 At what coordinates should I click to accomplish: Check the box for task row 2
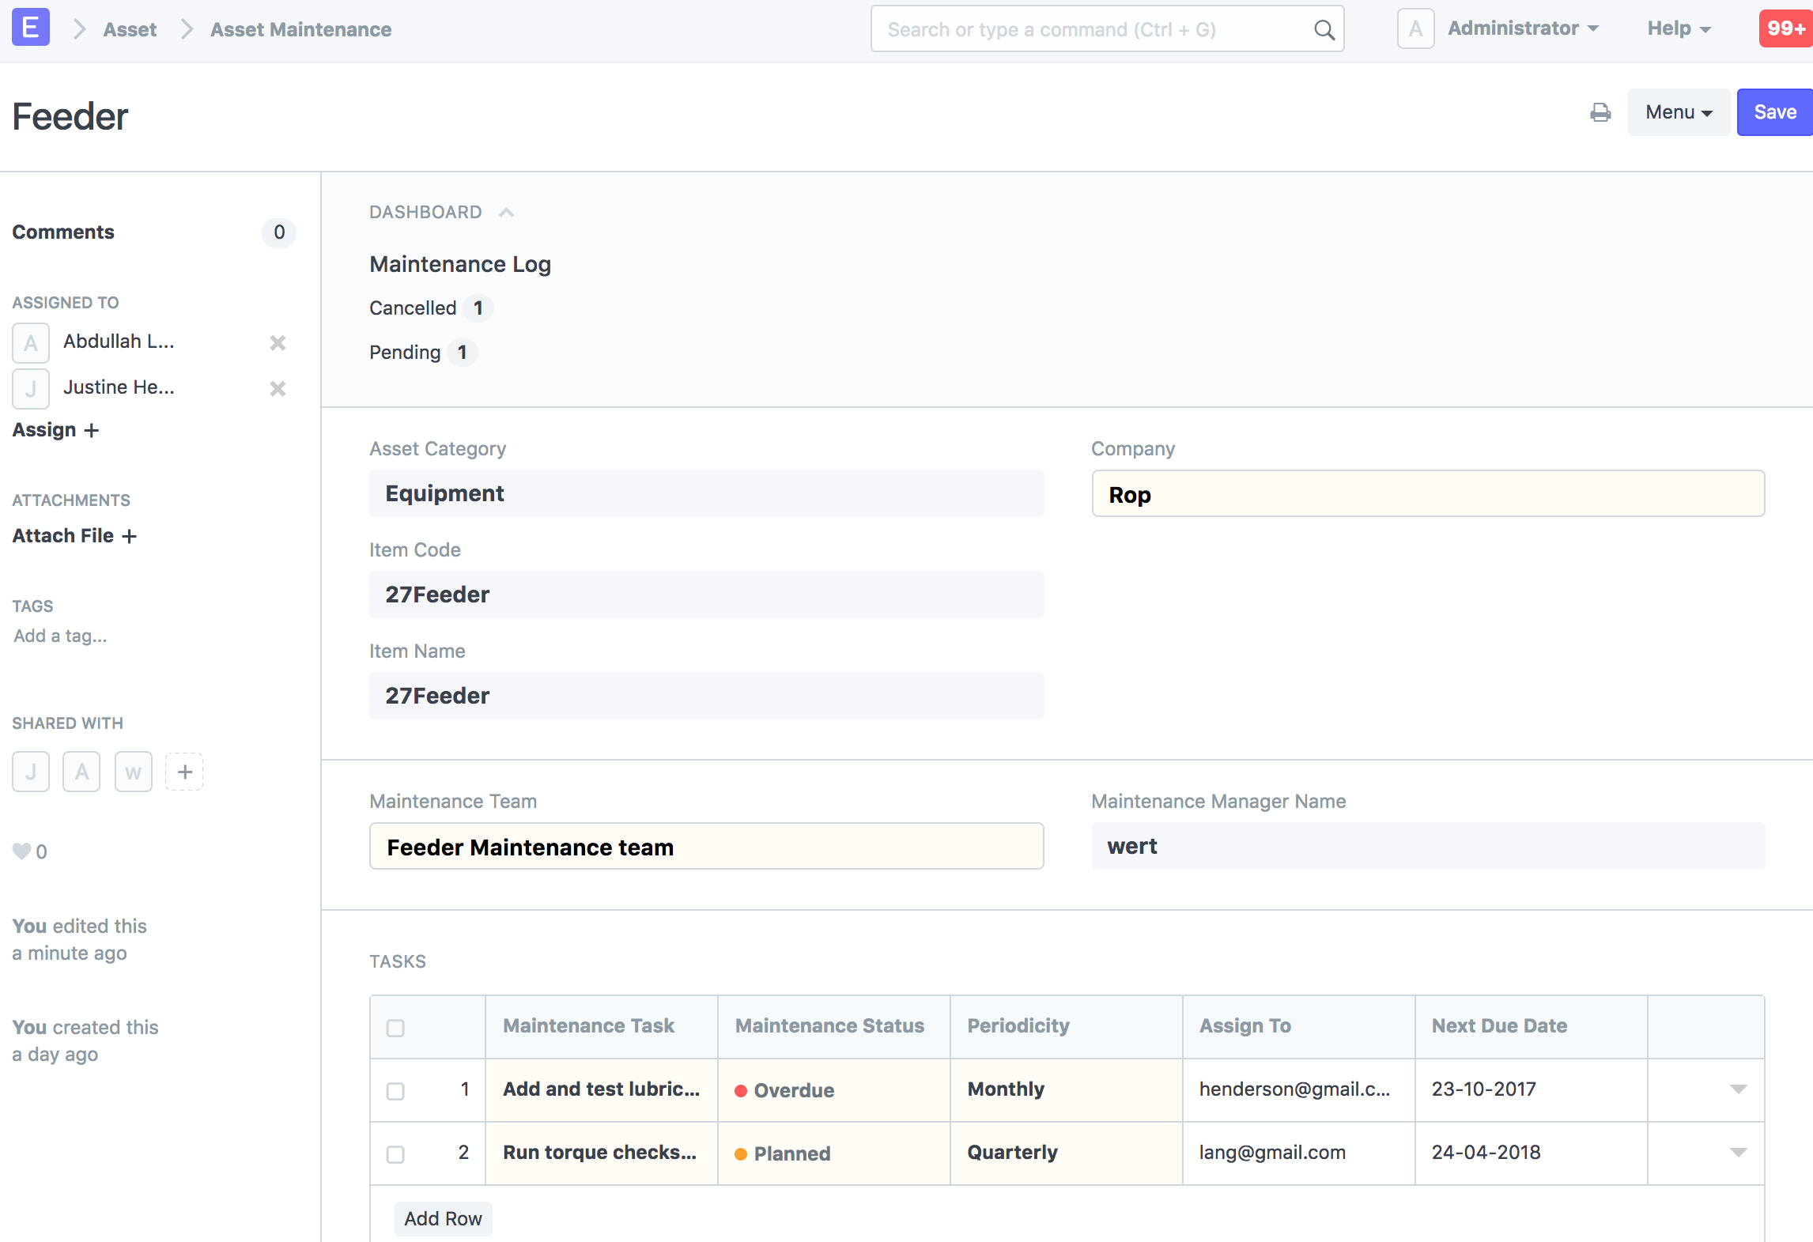click(395, 1154)
